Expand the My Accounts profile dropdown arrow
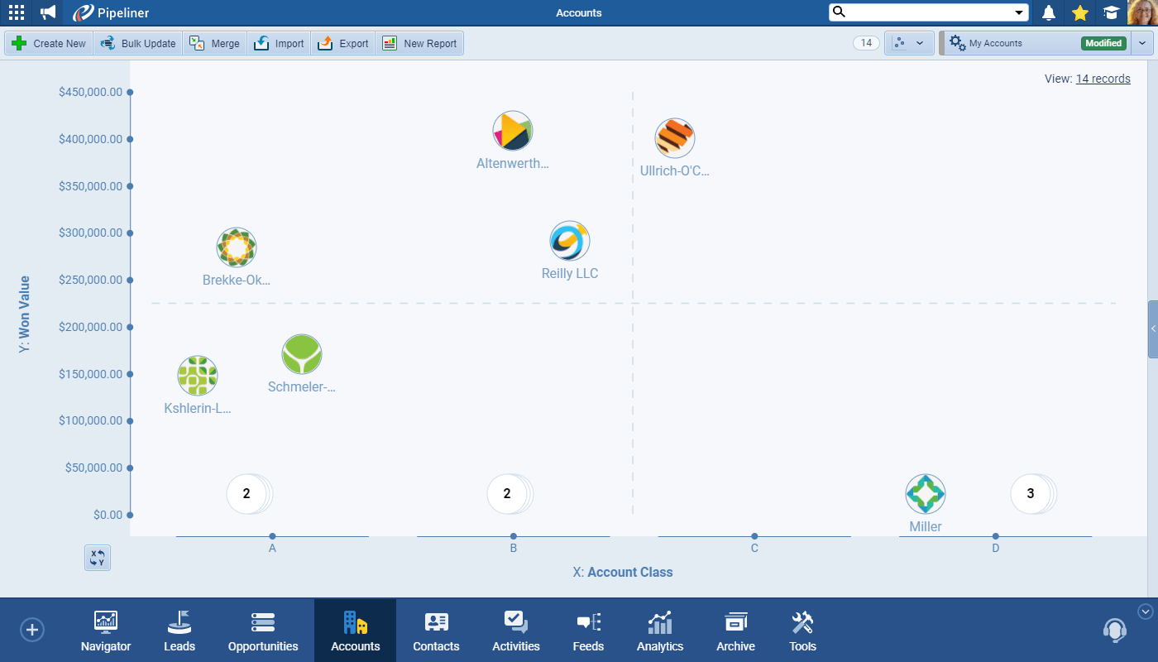The height and width of the screenshot is (662, 1158). pos(1142,43)
